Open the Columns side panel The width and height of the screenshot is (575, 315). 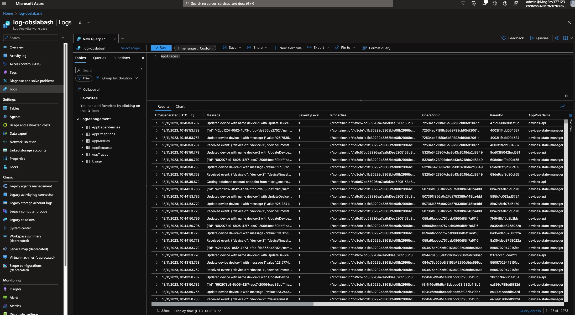pyautogui.click(x=571, y=123)
